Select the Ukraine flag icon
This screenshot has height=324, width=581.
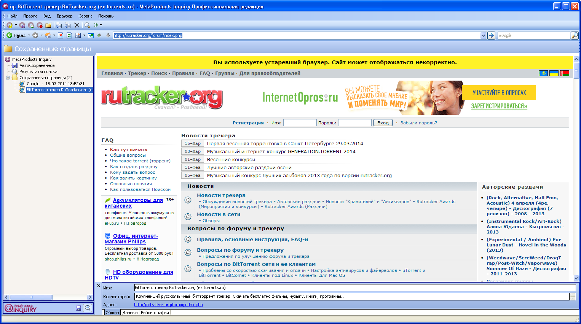tap(554, 73)
